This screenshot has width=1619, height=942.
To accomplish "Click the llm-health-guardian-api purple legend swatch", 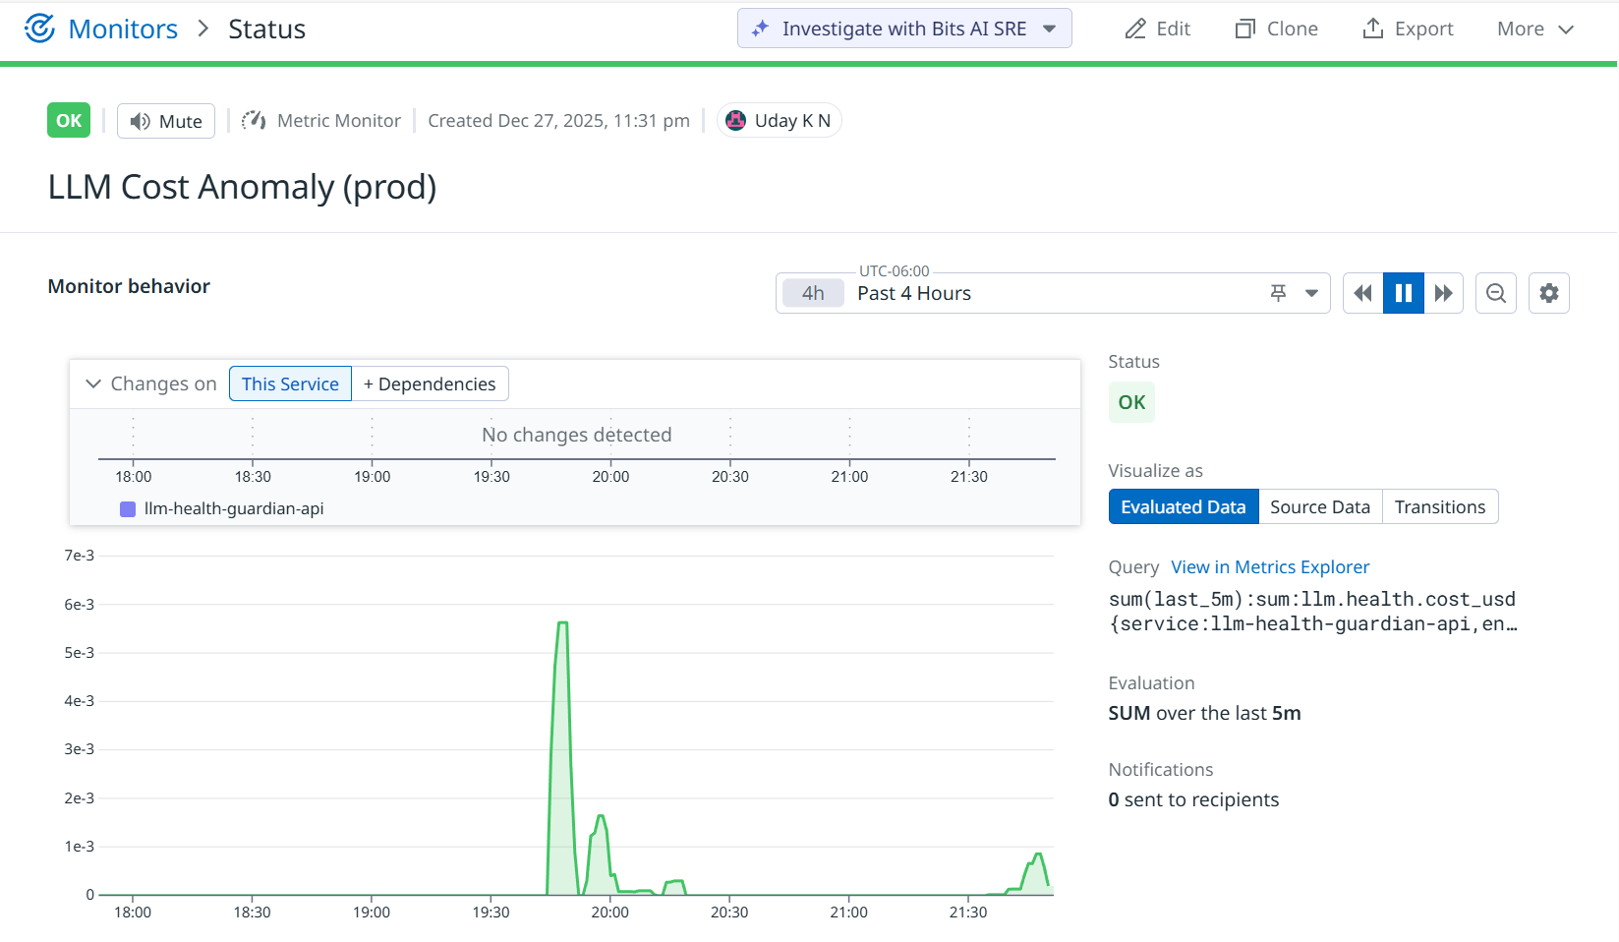I will [x=128, y=508].
